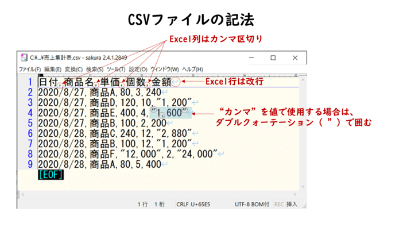Click the UTF-8 BOM付 encoding indicator
The image size is (407, 227).
click(252, 205)
